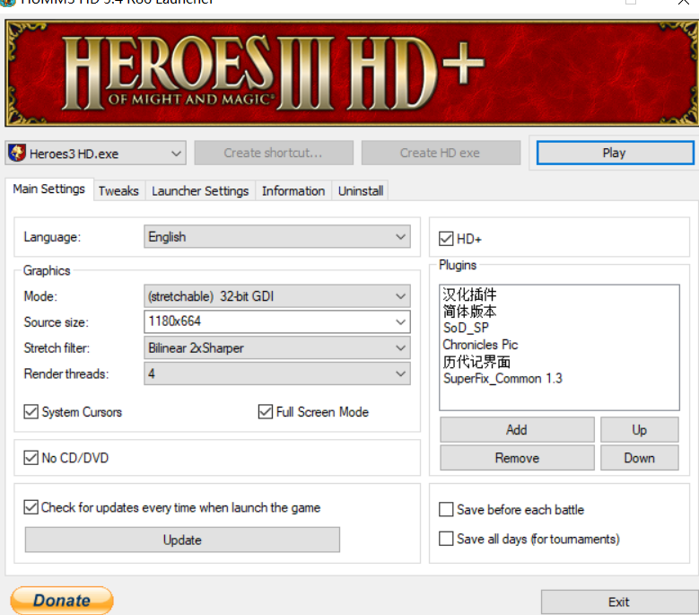Uncheck Check for updates when launching game
The height and width of the screenshot is (615, 699).
31,507
